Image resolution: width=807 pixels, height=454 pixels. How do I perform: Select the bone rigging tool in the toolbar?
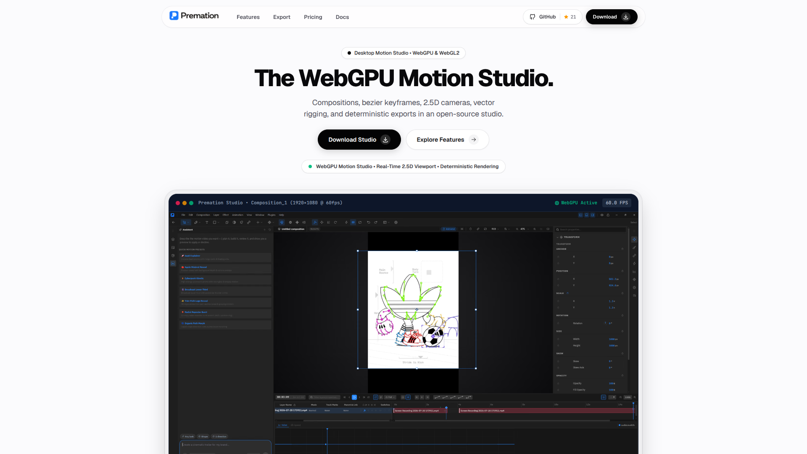pos(249,222)
